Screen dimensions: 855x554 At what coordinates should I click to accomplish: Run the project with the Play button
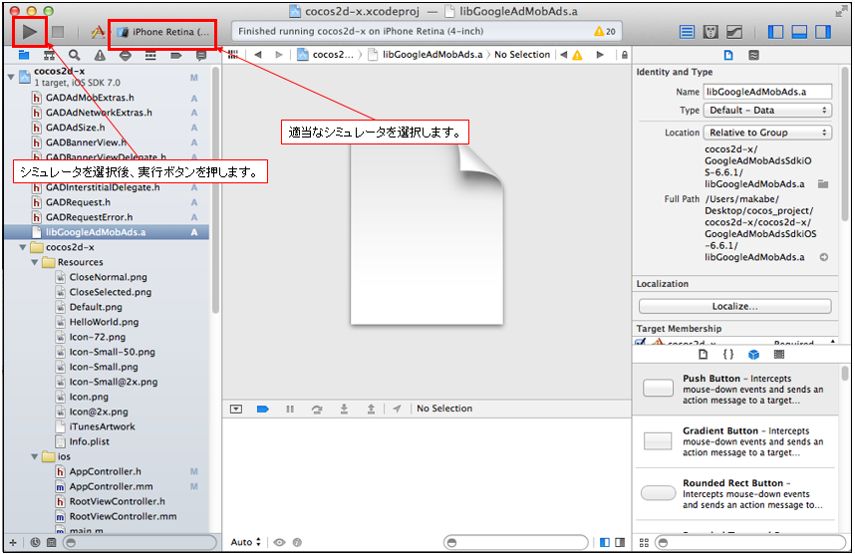[x=30, y=32]
